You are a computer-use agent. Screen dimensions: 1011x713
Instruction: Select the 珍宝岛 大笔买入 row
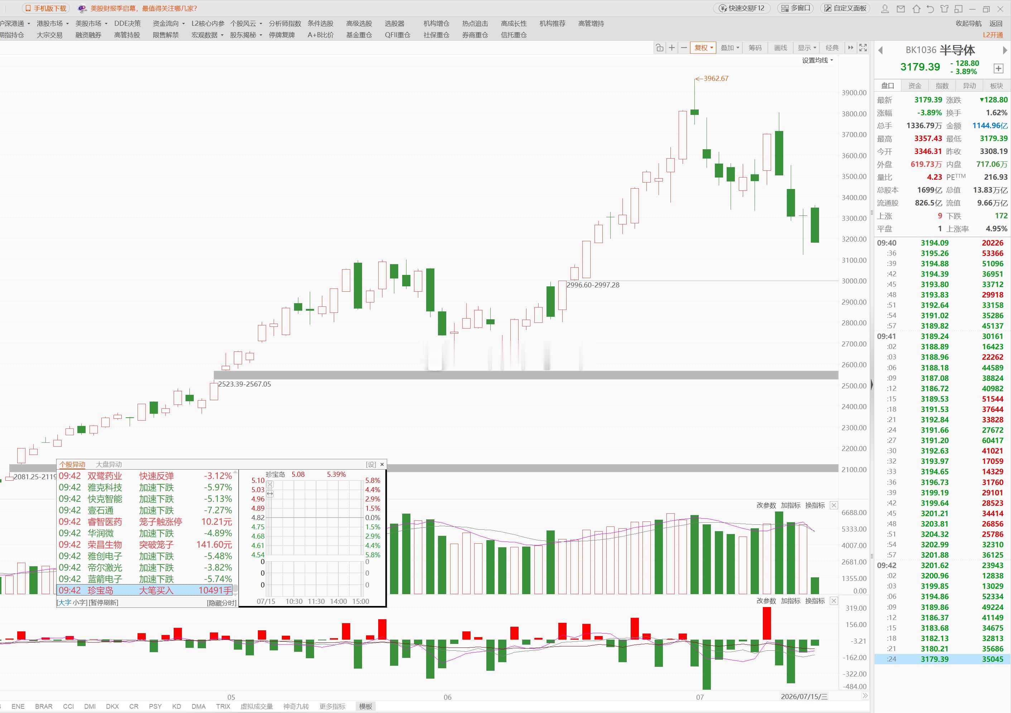coord(145,590)
